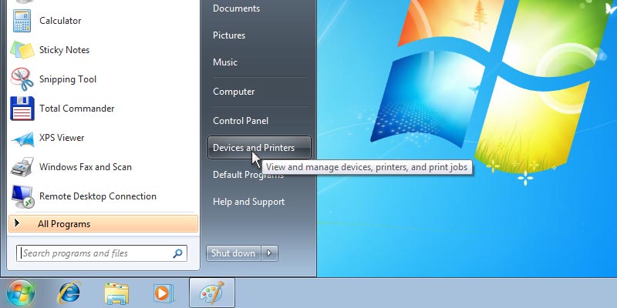Click the Search programs and files box
This screenshot has height=308, width=617.
96,253
